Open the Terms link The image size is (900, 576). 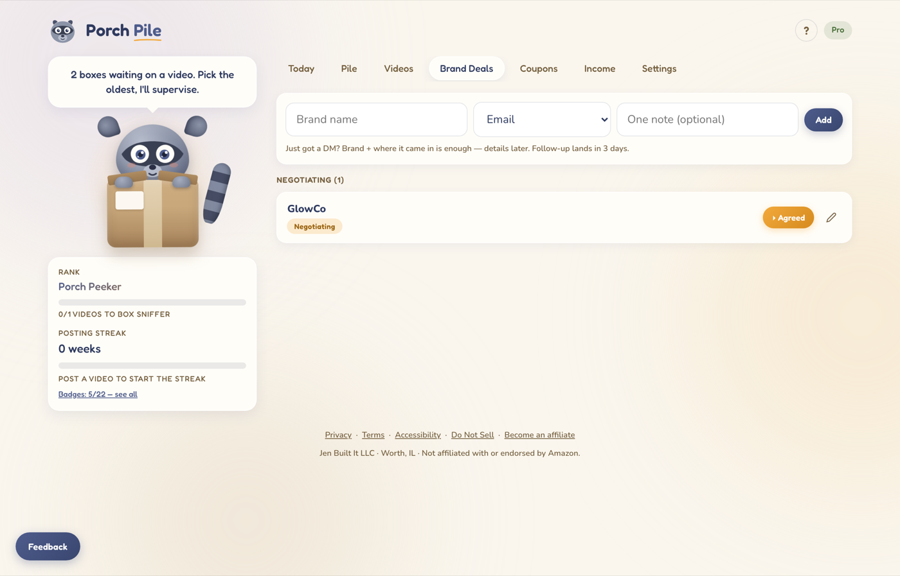[373, 435]
